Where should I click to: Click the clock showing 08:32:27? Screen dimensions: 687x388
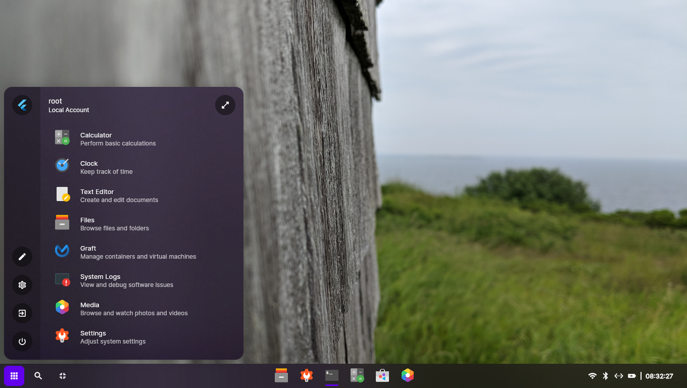click(659, 376)
